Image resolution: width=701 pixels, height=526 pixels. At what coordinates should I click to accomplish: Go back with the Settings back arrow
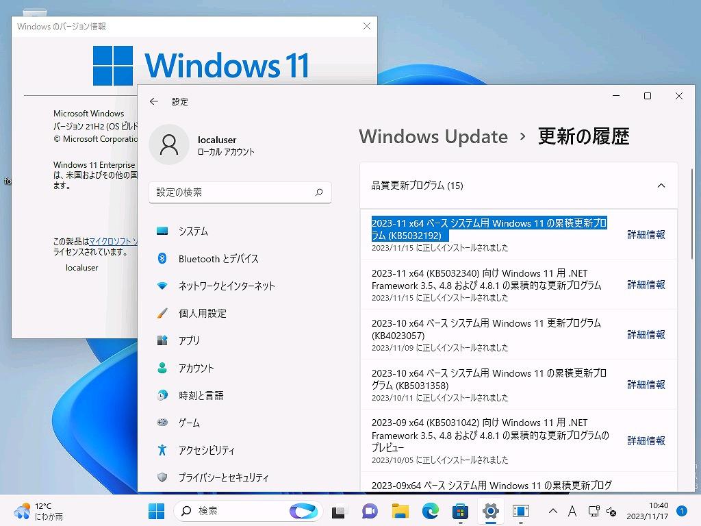click(x=154, y=101)
